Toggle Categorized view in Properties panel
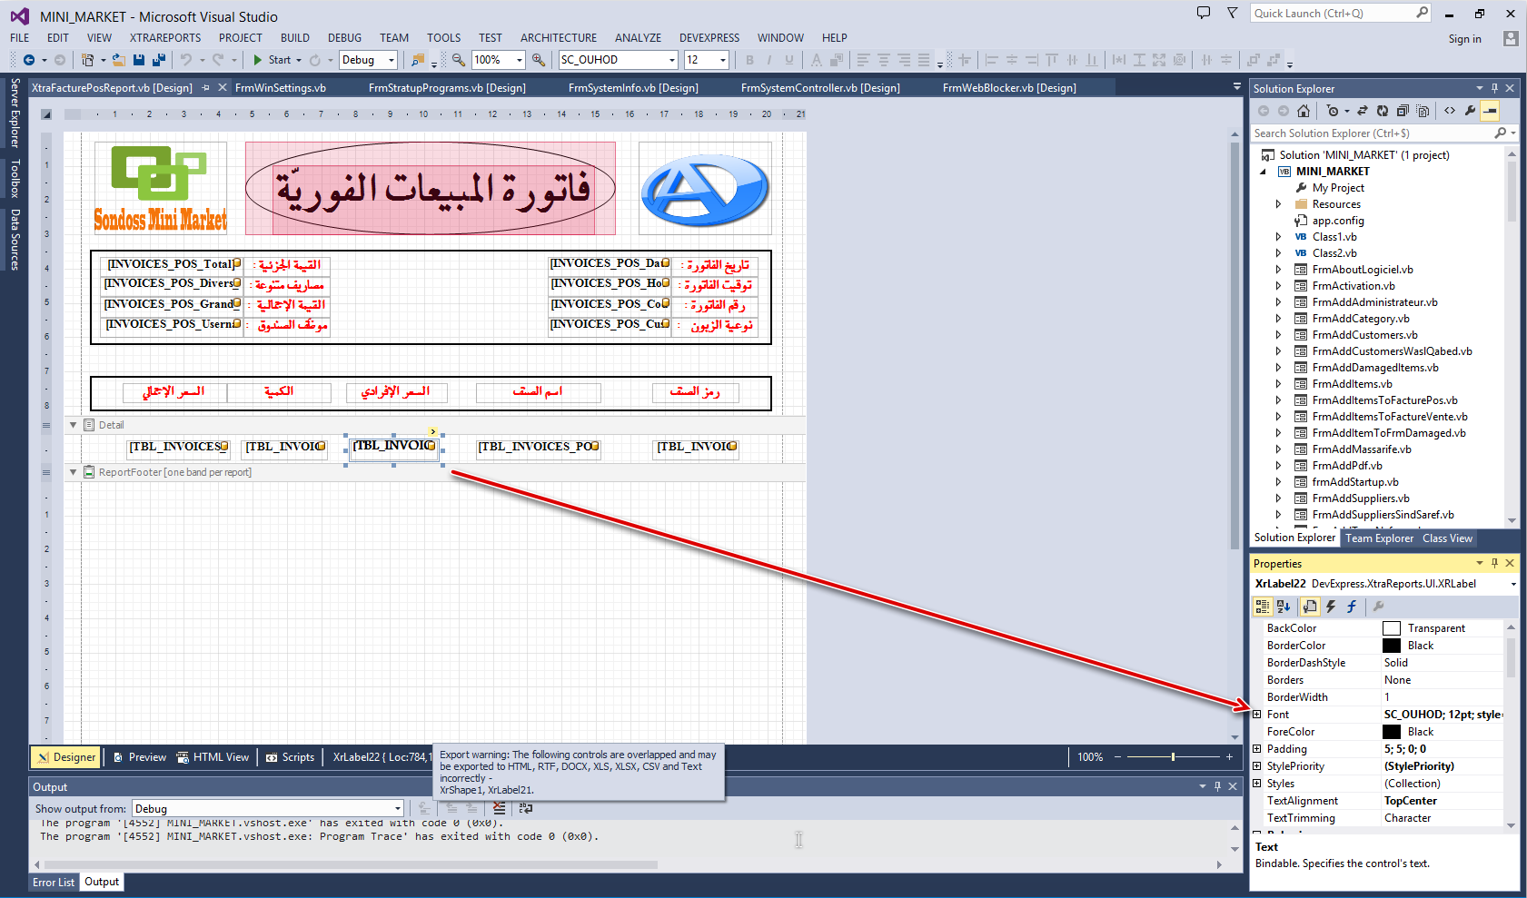Screen dimensions: 1527x898 1262,607
